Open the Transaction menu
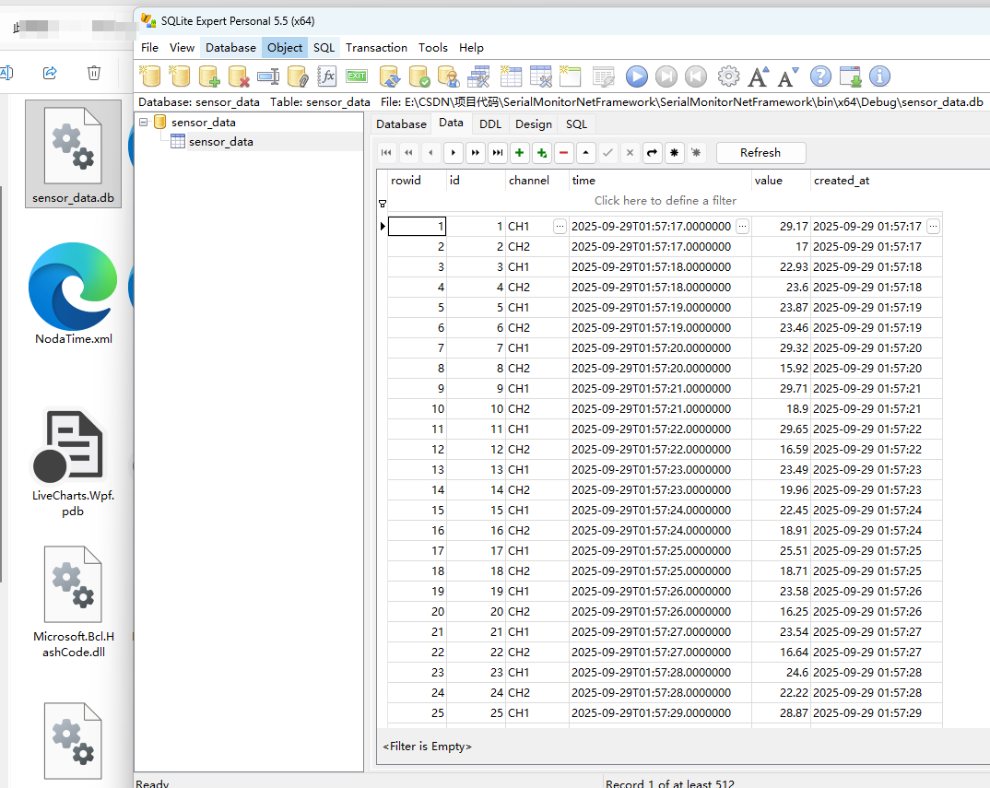The width and height of the screenshot is (990, 788). (x=376, y=47)
